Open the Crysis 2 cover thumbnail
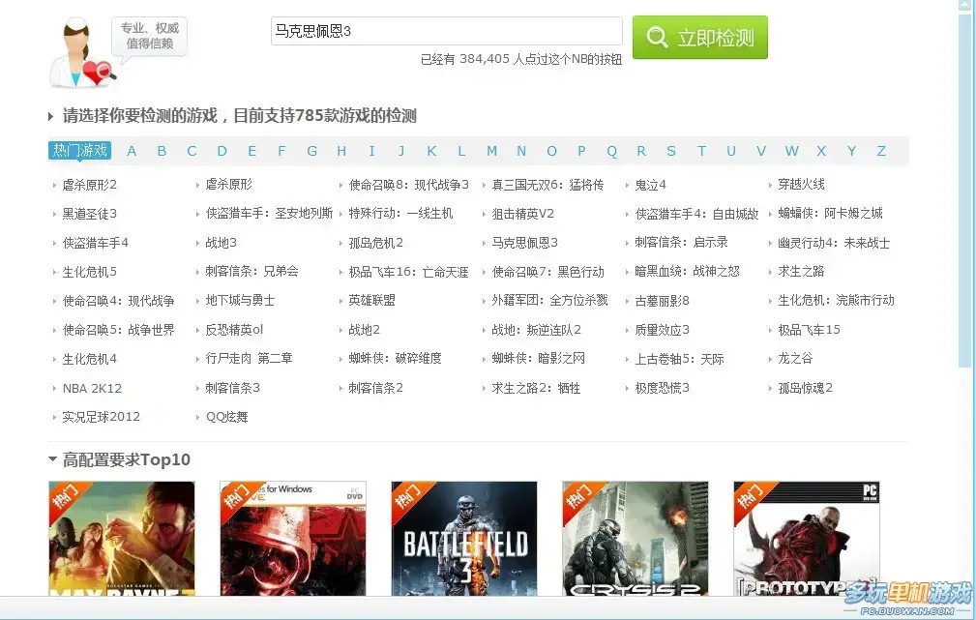This screenshot has height=620, width=976. [x=635, y=539]
